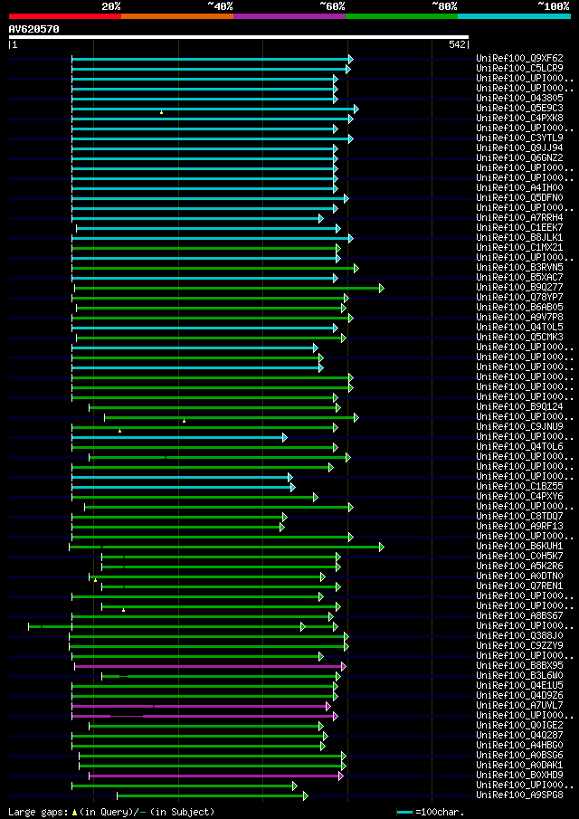Click the cyan ~100% identity legend segment
This screenshot has width=579, height=819.
(x=514, y=16)
